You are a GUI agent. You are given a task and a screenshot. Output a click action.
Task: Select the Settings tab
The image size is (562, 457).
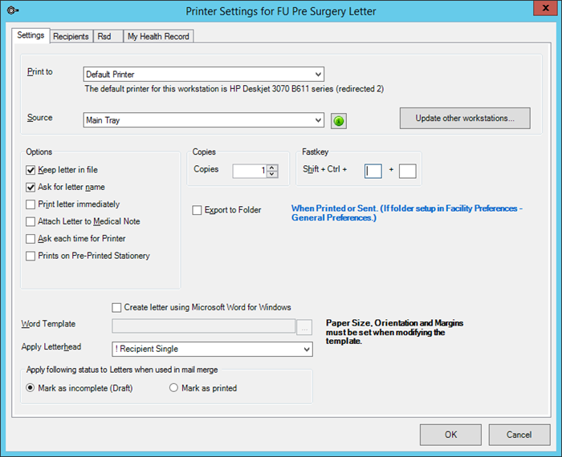[31, 35]
